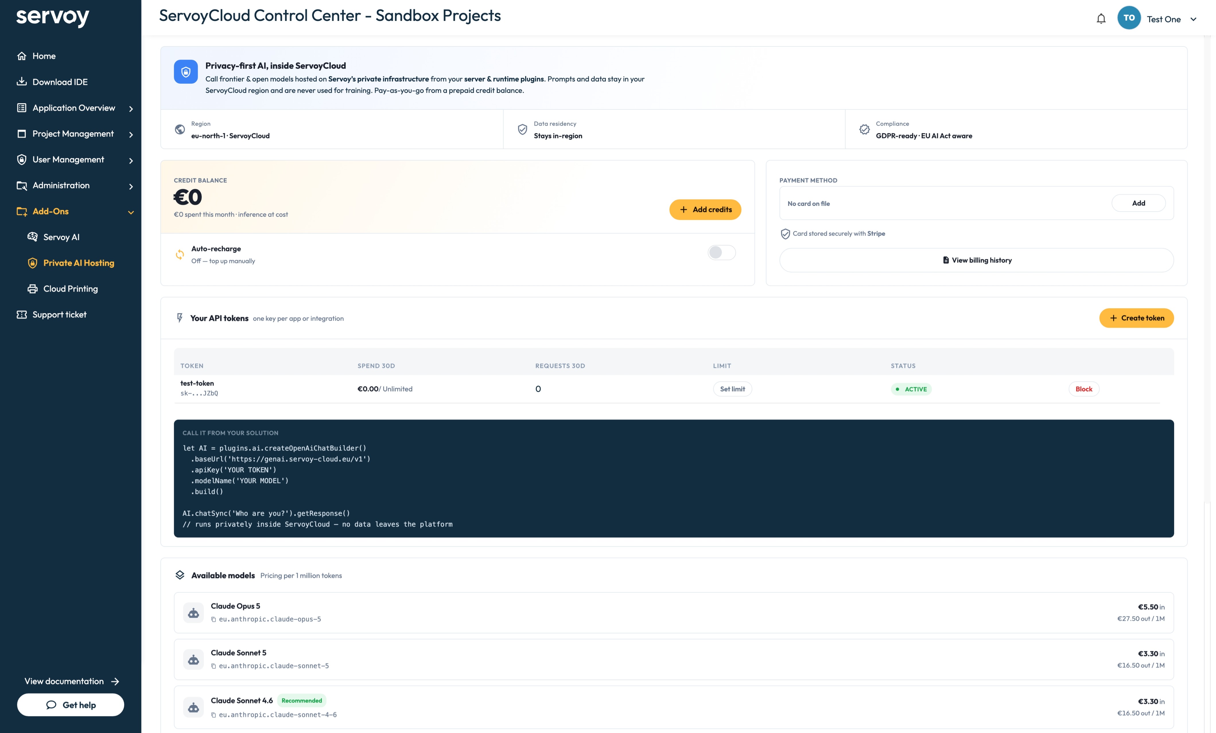
Task: Click the SPEND 30D column header
Action: (x=376, y=366)
